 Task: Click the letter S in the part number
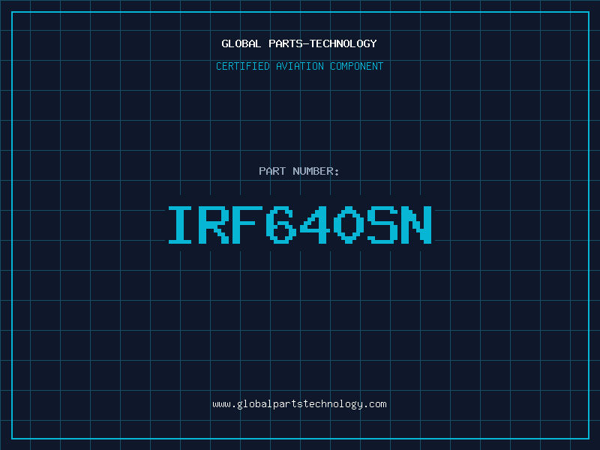[383, 225]
